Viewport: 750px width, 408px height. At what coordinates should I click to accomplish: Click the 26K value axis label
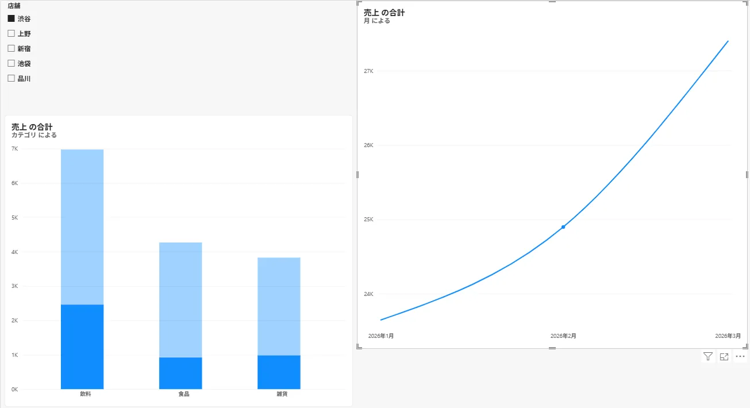point(368,145)
